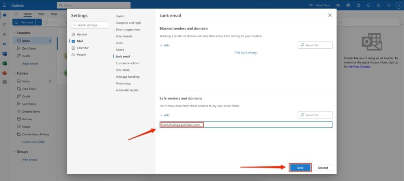Open the settings gear in the header
Viewport: 404px width, 181px height.
pyautogui.click(x=378, y=5)
